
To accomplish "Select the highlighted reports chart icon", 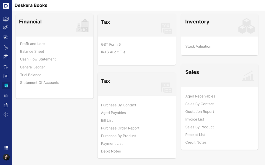I will [6, 86].
